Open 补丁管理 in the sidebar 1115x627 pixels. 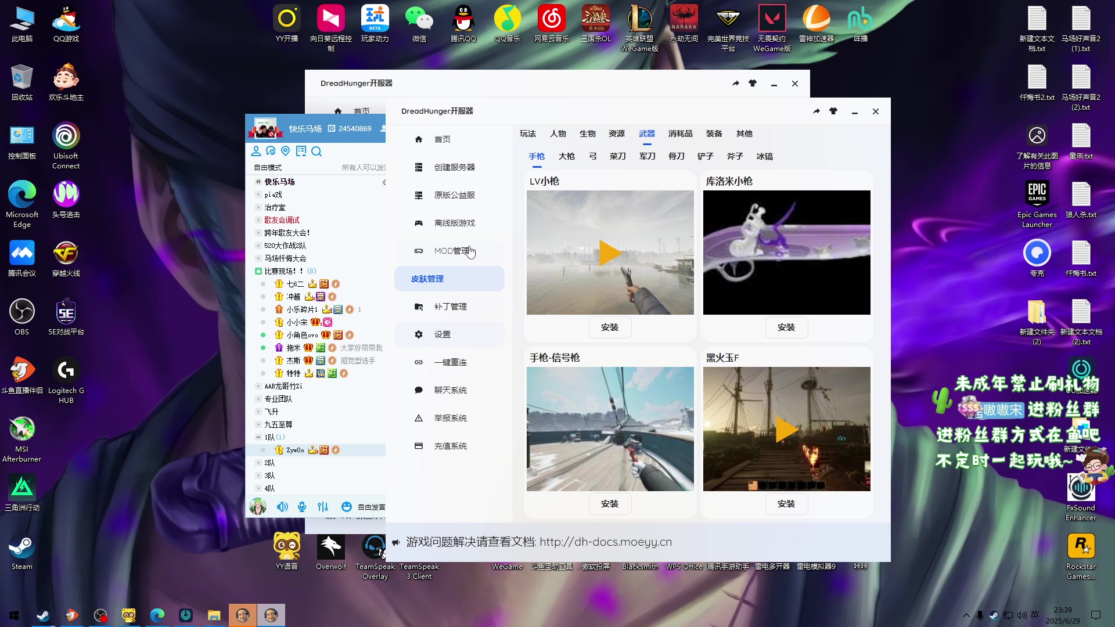[449, 307]
